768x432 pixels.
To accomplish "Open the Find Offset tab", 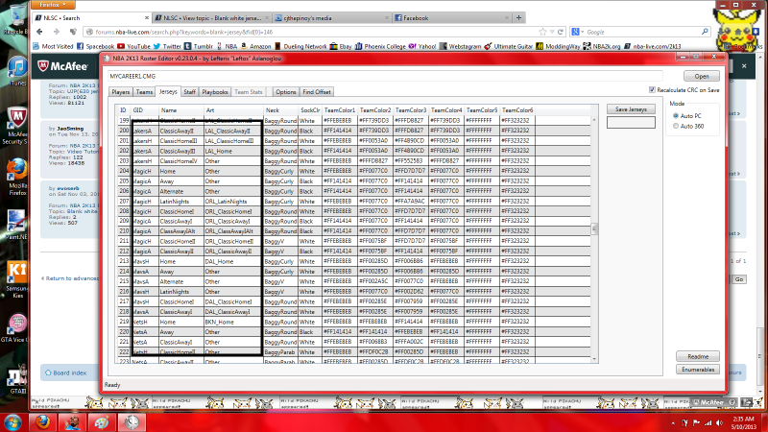I will click(317, 92).
